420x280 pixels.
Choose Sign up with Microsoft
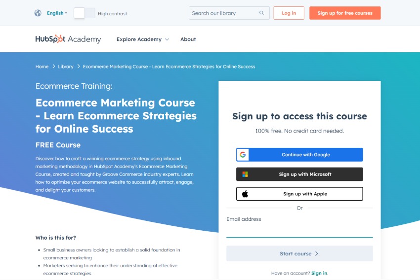299,174
